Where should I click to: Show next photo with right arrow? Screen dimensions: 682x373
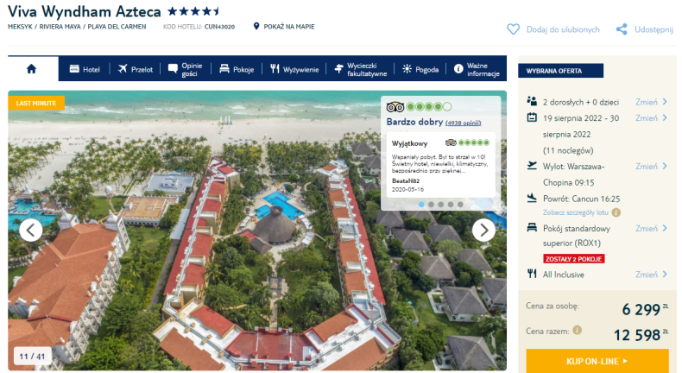483,230
